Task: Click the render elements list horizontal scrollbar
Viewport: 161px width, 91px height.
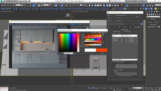Action: click(x=125, y=60)
